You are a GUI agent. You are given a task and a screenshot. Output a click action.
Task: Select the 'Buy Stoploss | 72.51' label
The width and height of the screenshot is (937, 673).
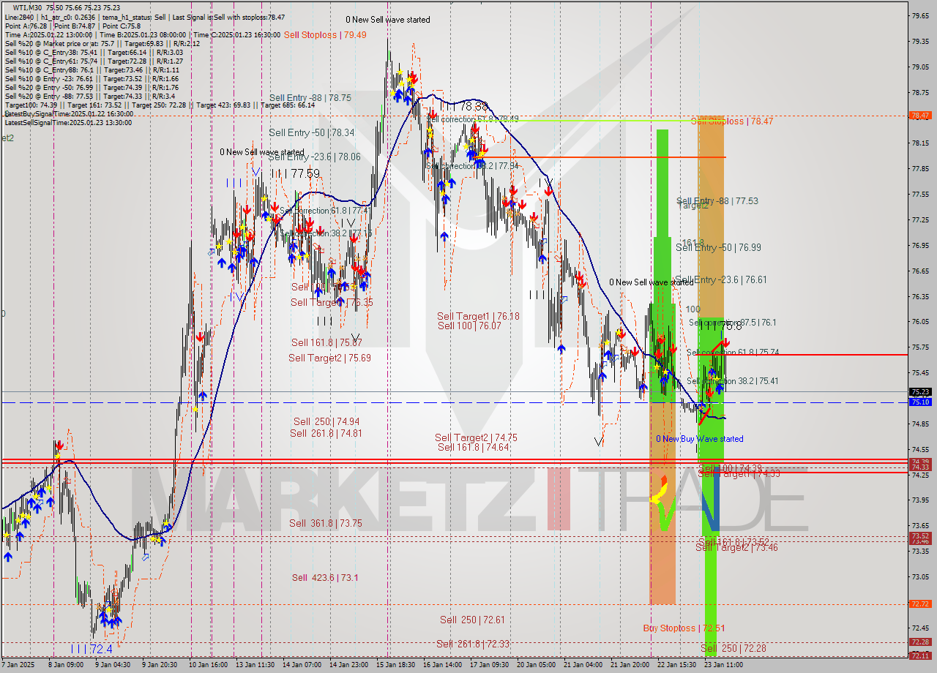point(684,628)
